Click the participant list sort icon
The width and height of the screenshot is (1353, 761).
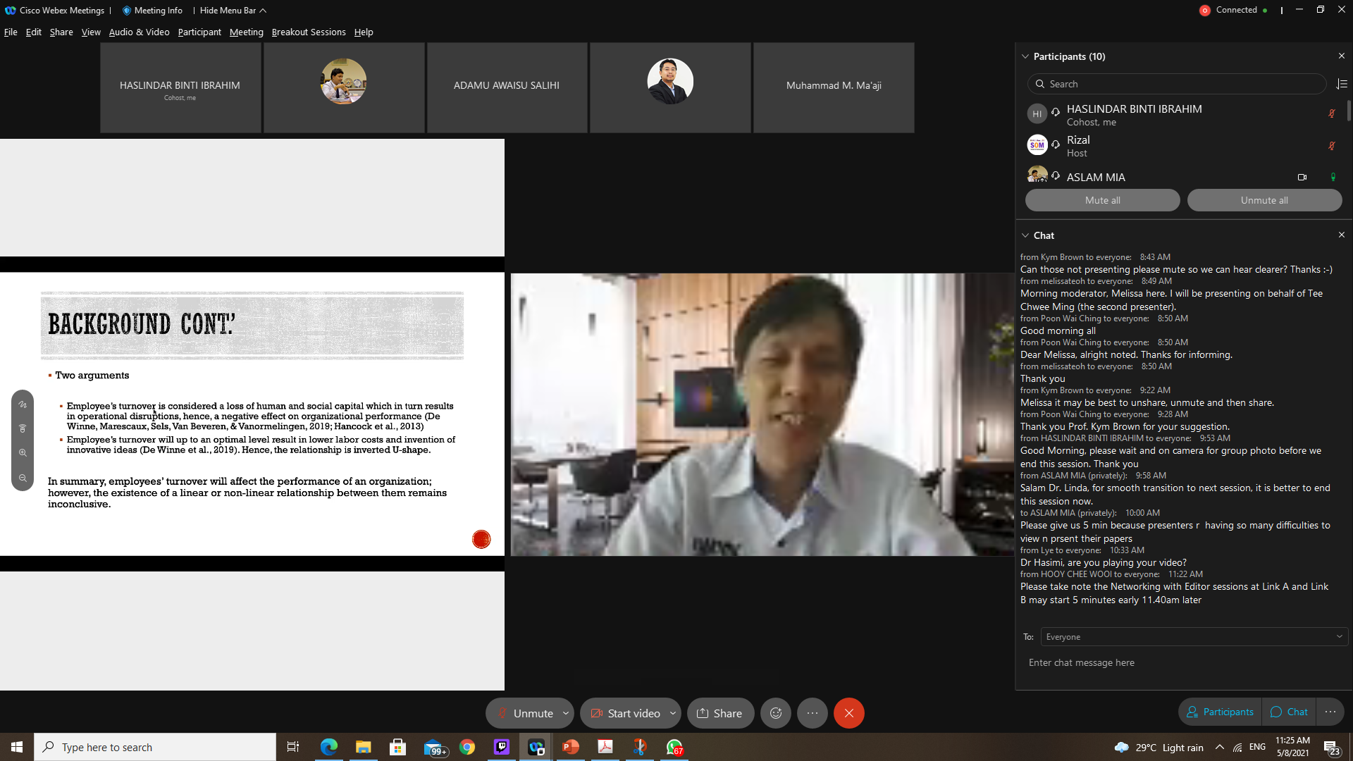click(1342, 84)
